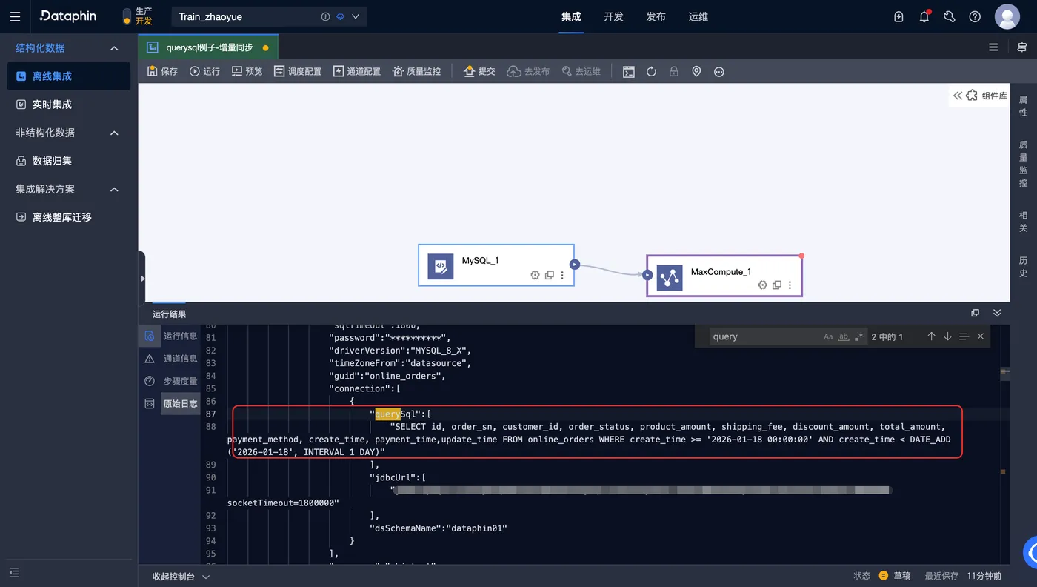Toggle whole word match in search

pyautogui.click(x=844, y=336)
